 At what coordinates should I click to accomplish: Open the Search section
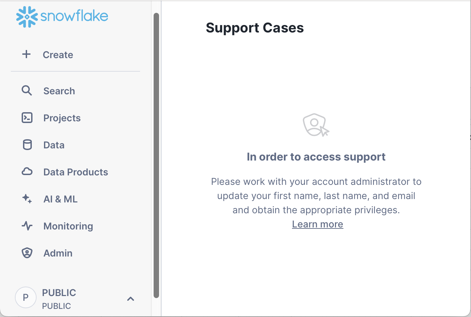pos(59,91)
